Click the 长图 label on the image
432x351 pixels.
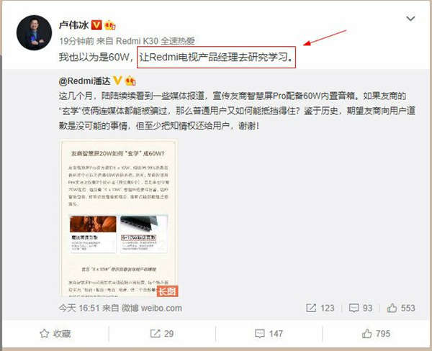click(x=168, y=291)
